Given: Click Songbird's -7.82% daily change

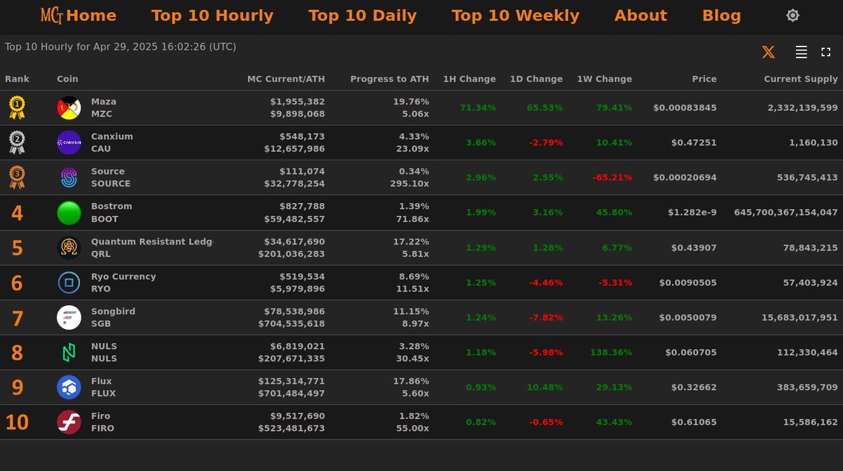Looking at the screenshot, I should pyautogui.click(x=546, y=318).
